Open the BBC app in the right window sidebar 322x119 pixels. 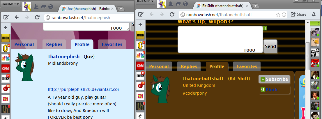pos(140,75)
